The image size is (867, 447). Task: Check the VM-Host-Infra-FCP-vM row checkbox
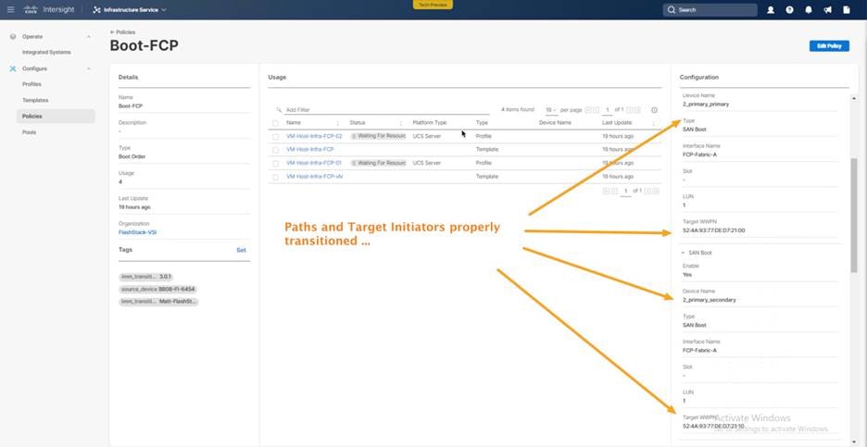pos(275,177)
